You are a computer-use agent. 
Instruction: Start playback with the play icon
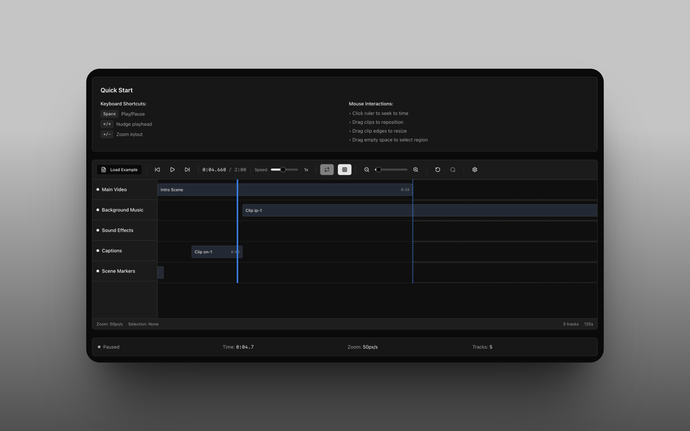(172, 170)
